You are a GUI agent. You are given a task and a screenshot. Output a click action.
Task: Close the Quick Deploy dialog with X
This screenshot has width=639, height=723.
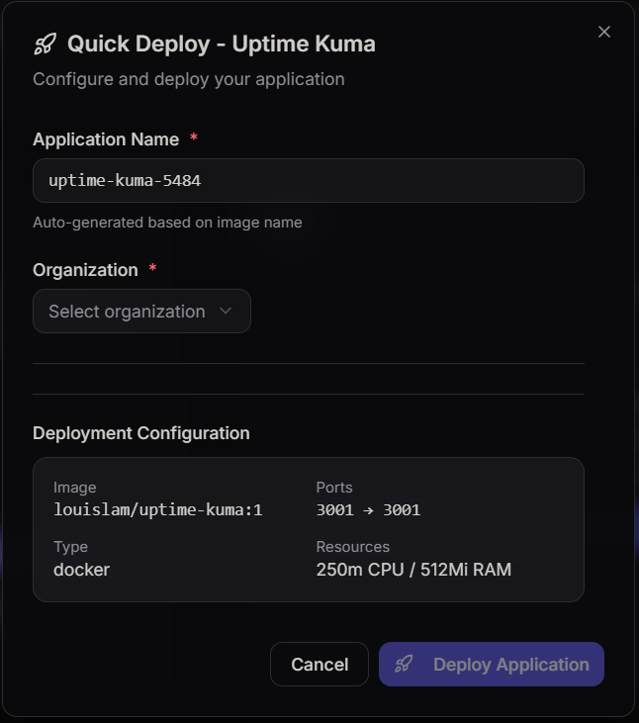604,32
